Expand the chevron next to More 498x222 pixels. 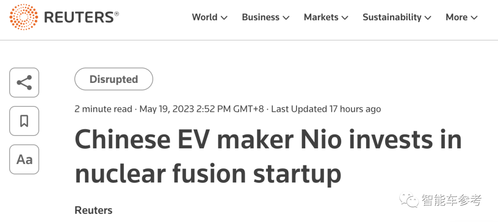[474, 18]
